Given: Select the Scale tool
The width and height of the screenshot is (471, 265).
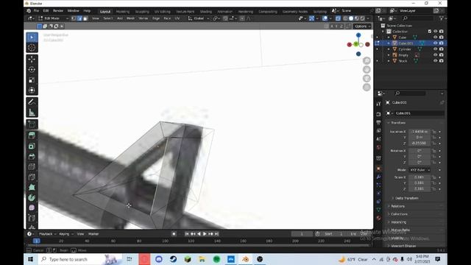Looking at the screenshot, I should coord(32,80).
